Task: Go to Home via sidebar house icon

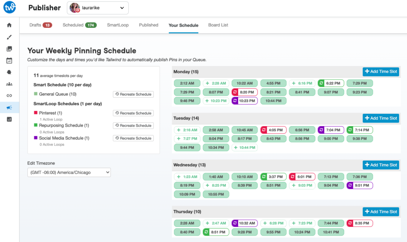Action: point(10,25)
